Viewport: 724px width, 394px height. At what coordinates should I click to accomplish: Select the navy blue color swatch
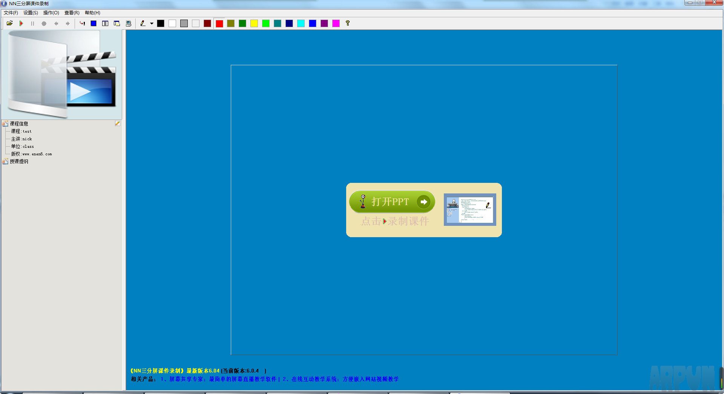click(289, 23)
